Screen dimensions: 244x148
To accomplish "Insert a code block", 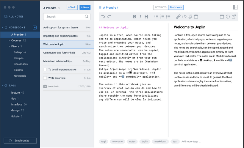I will (184, 16).
